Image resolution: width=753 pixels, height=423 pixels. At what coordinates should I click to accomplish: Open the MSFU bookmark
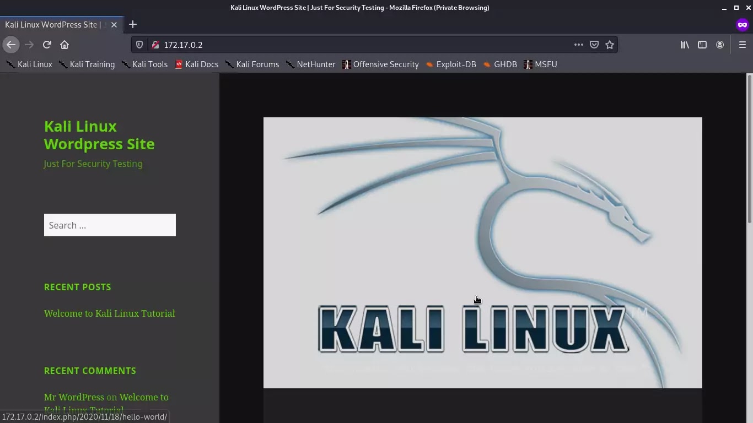click(x=540, y=64)
